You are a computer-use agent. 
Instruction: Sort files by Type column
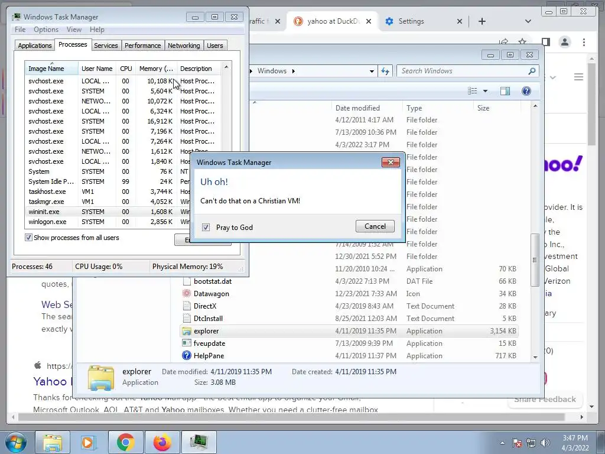pyautogui.click(x=438, y=108)
